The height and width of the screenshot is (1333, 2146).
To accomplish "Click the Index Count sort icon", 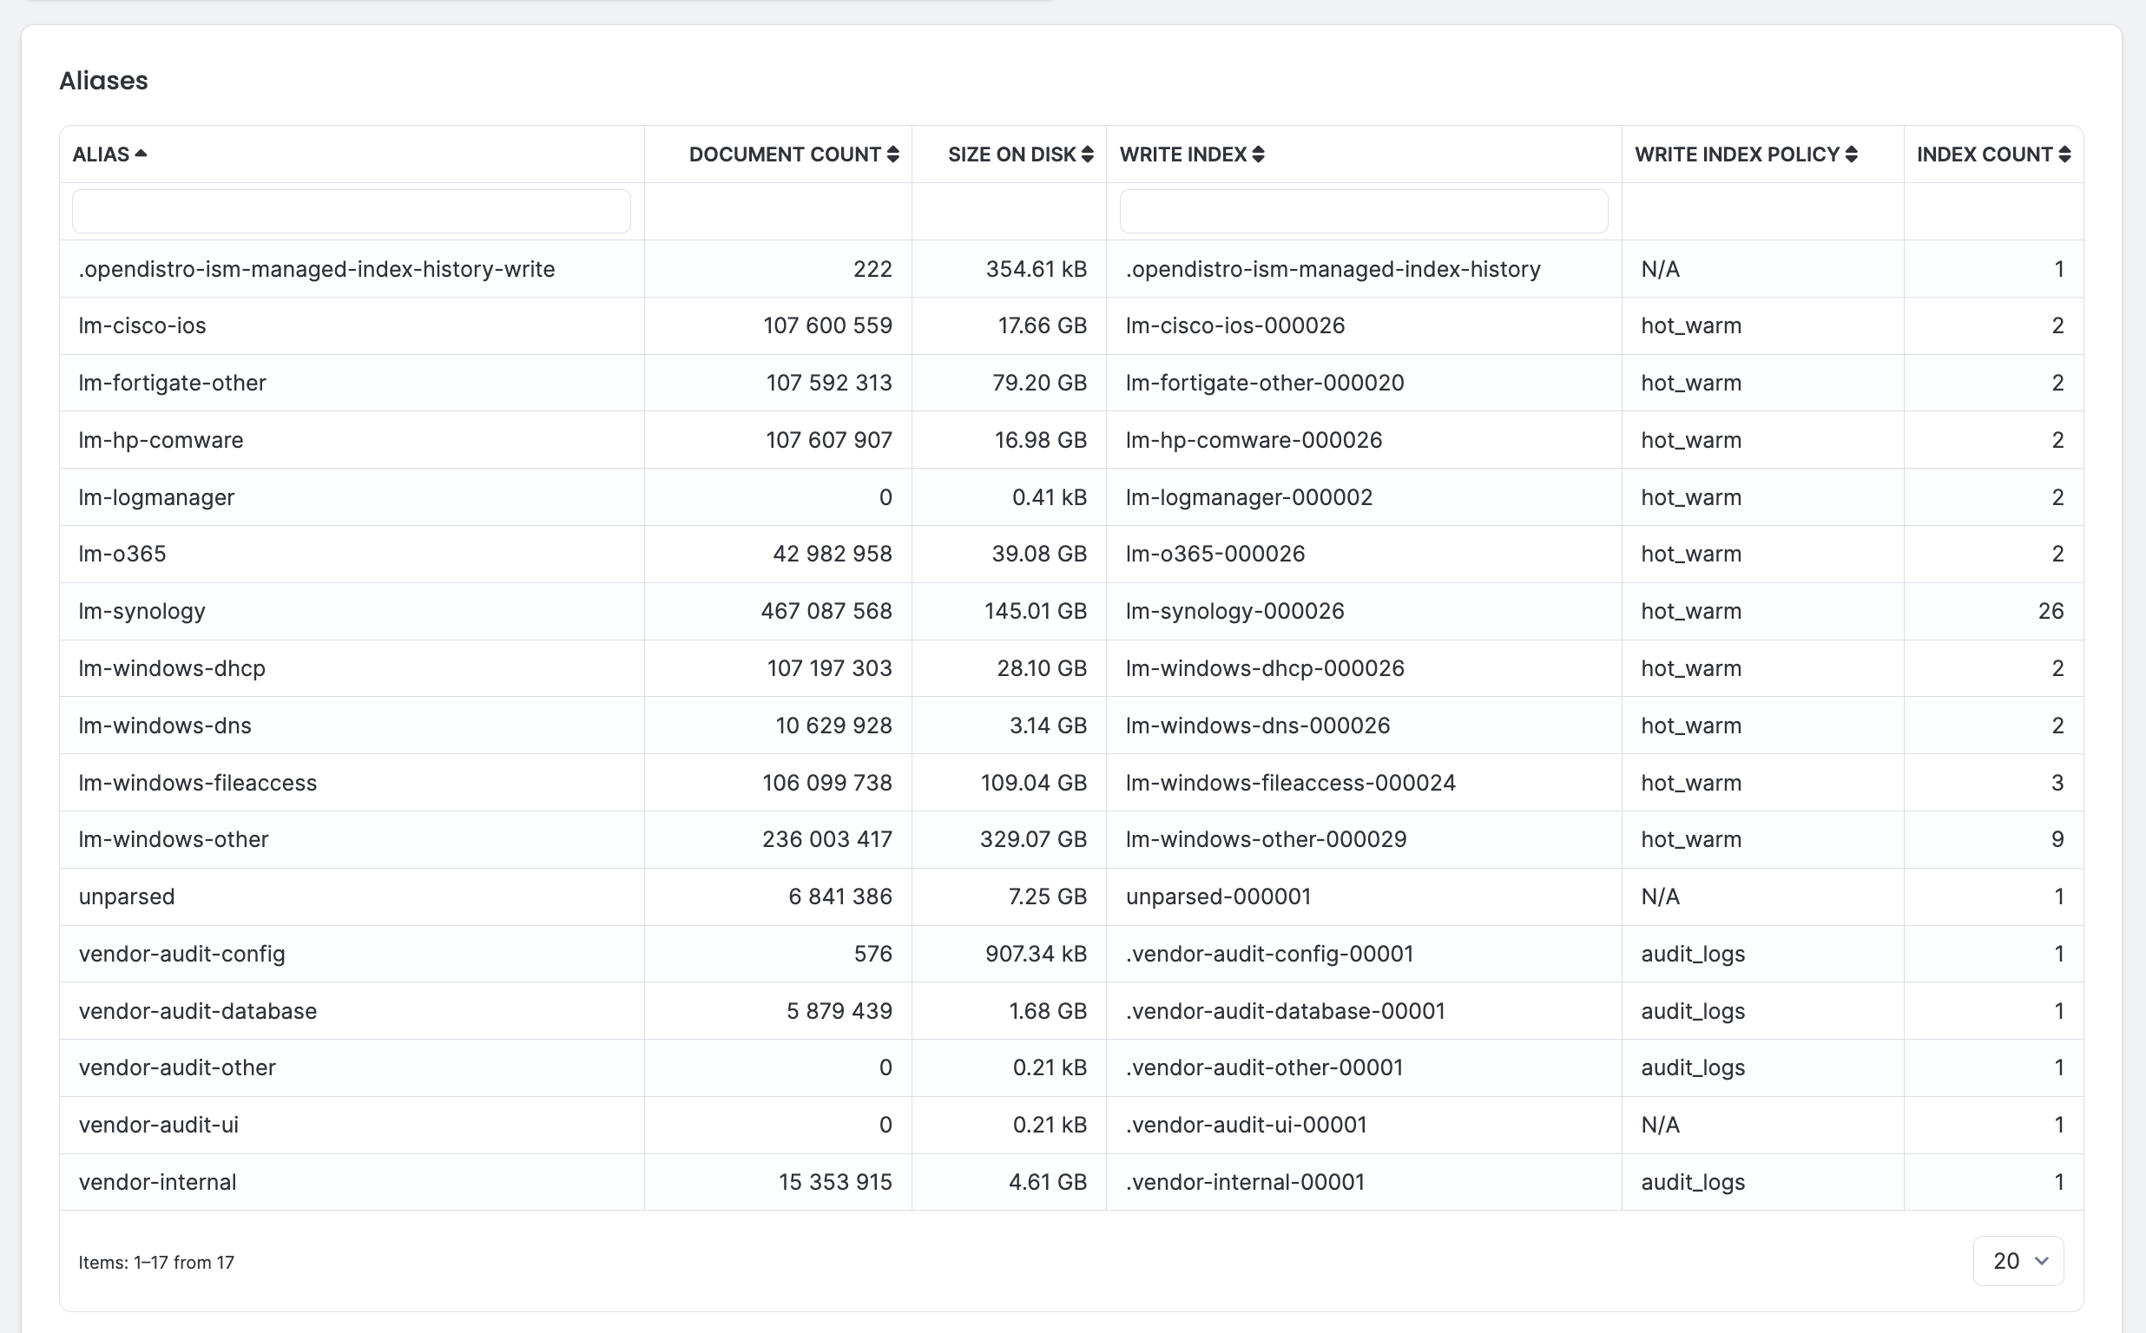I will point(2065,154).
